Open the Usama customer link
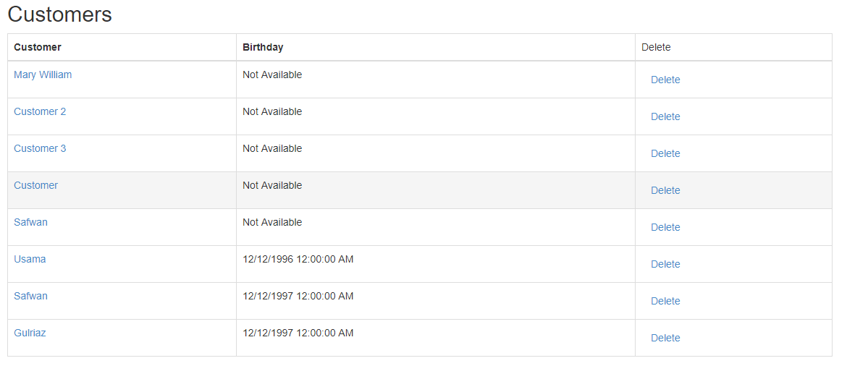The height and width of the screenshot is (366, 847). click(x=30, y=259)
